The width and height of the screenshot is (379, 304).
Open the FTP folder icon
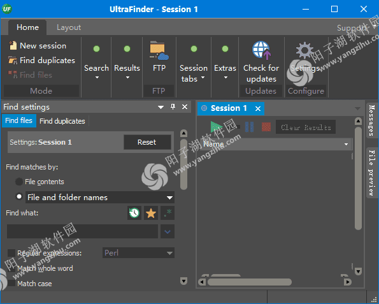click(159, 50)
